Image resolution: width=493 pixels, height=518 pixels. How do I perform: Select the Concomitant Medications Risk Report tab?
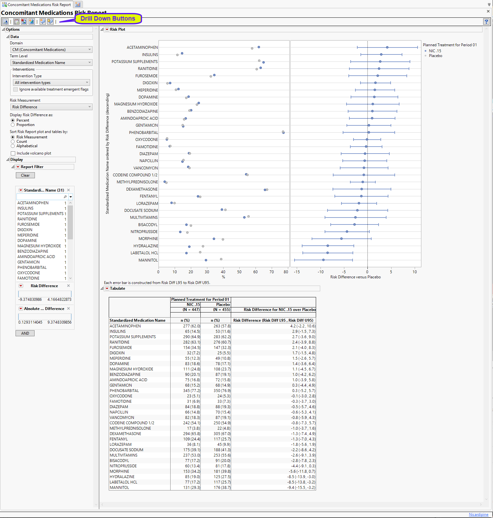(36, 5)
